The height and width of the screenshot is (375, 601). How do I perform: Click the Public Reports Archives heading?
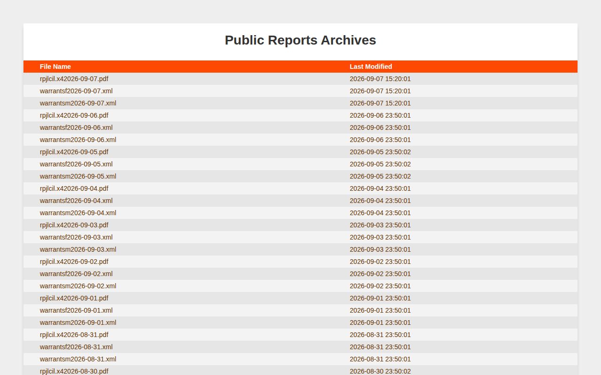[x=300, y=40]
